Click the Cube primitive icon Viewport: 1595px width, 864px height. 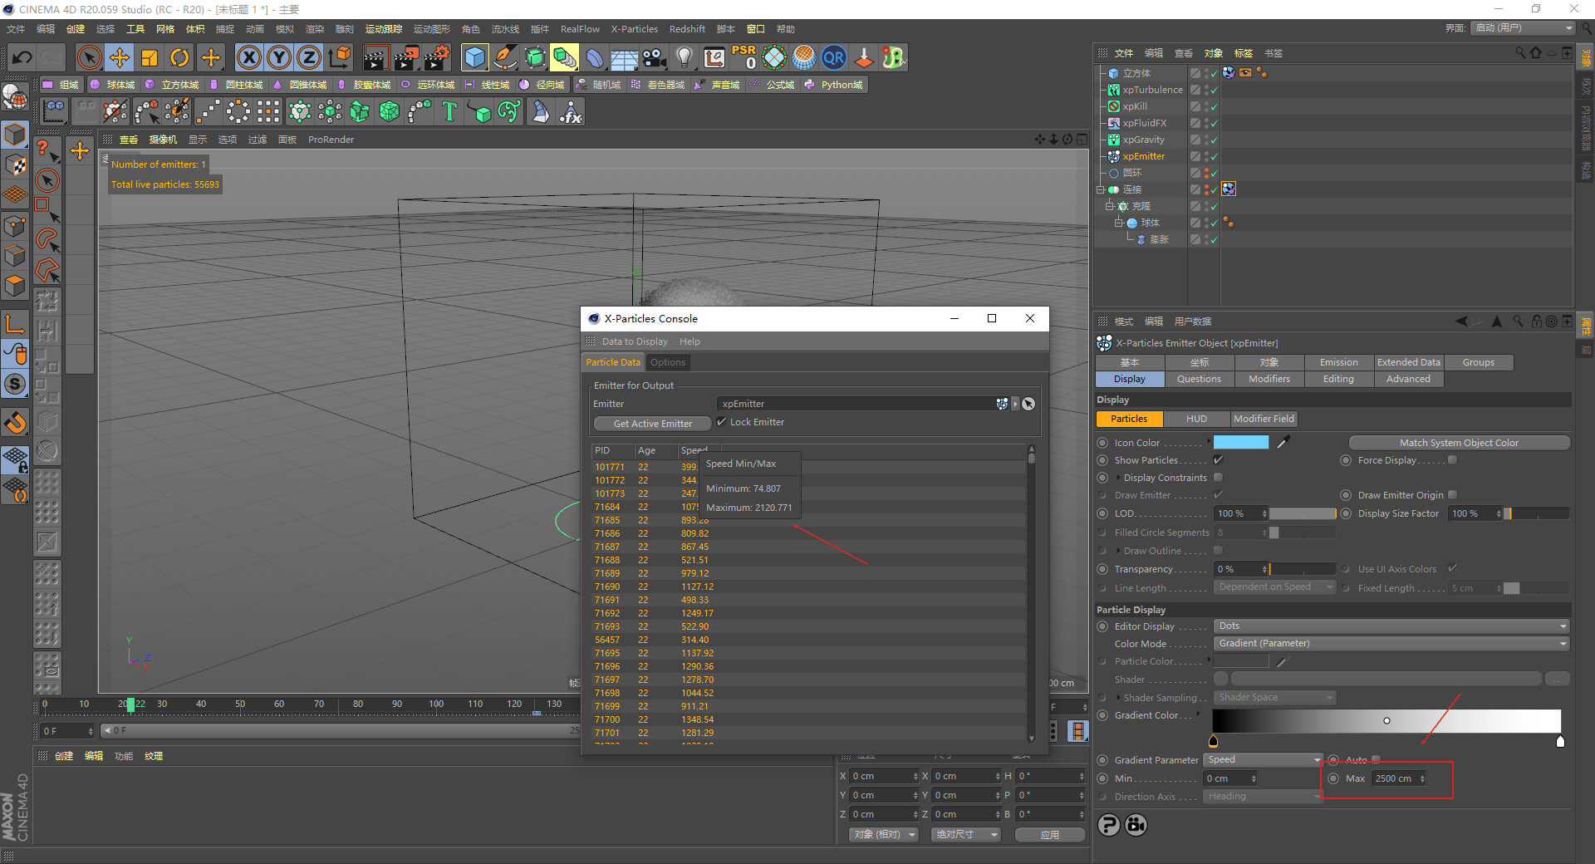(474, 57)
